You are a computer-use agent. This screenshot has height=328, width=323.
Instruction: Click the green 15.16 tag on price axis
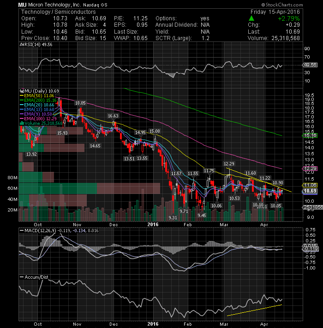pos(310,135)
